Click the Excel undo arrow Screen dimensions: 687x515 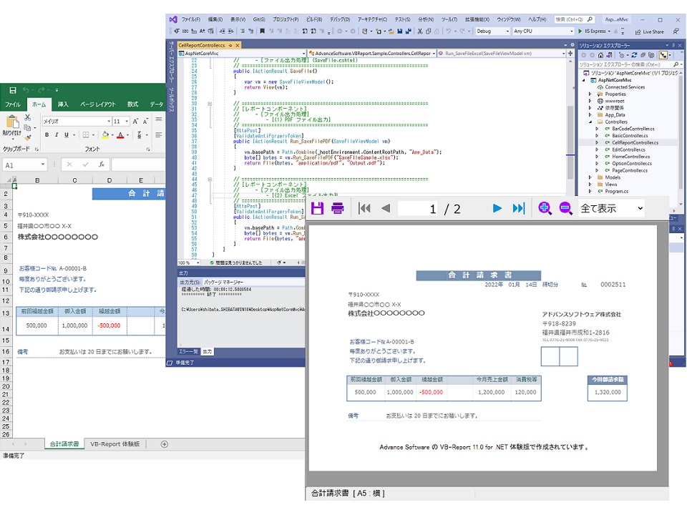click(x=26, y=90)
